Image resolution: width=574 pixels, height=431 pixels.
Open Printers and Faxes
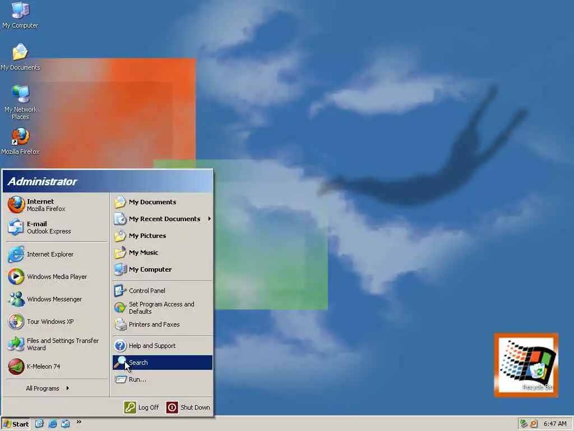tap(163, 324)
